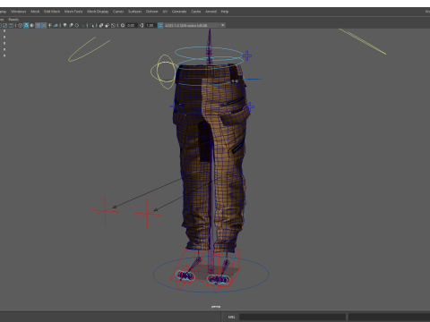Image resolution: width=430 pixels, height=322 pixels.
Task: Switch viewport to wireframe shading
Action: point(20,25)
